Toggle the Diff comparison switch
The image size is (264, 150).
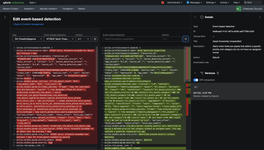click(196, 80)
